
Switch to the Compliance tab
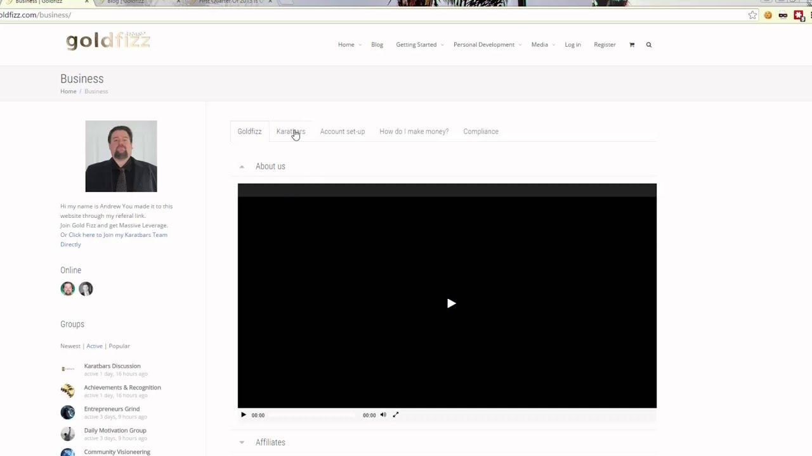tap(481, 132)
